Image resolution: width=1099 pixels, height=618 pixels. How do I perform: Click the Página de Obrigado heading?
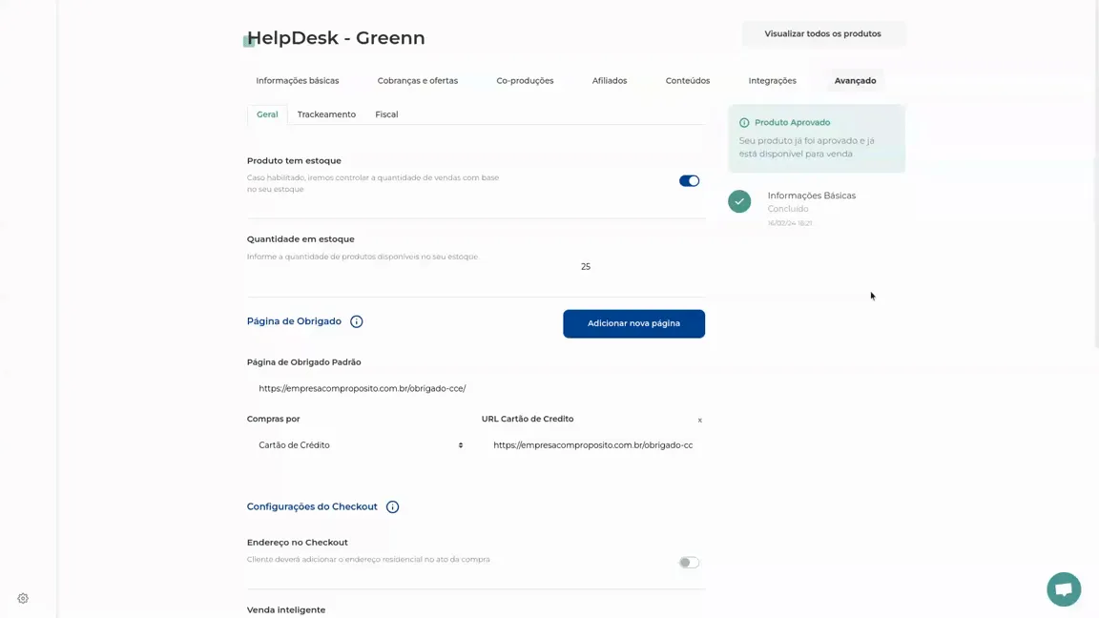tap(294, 321)
